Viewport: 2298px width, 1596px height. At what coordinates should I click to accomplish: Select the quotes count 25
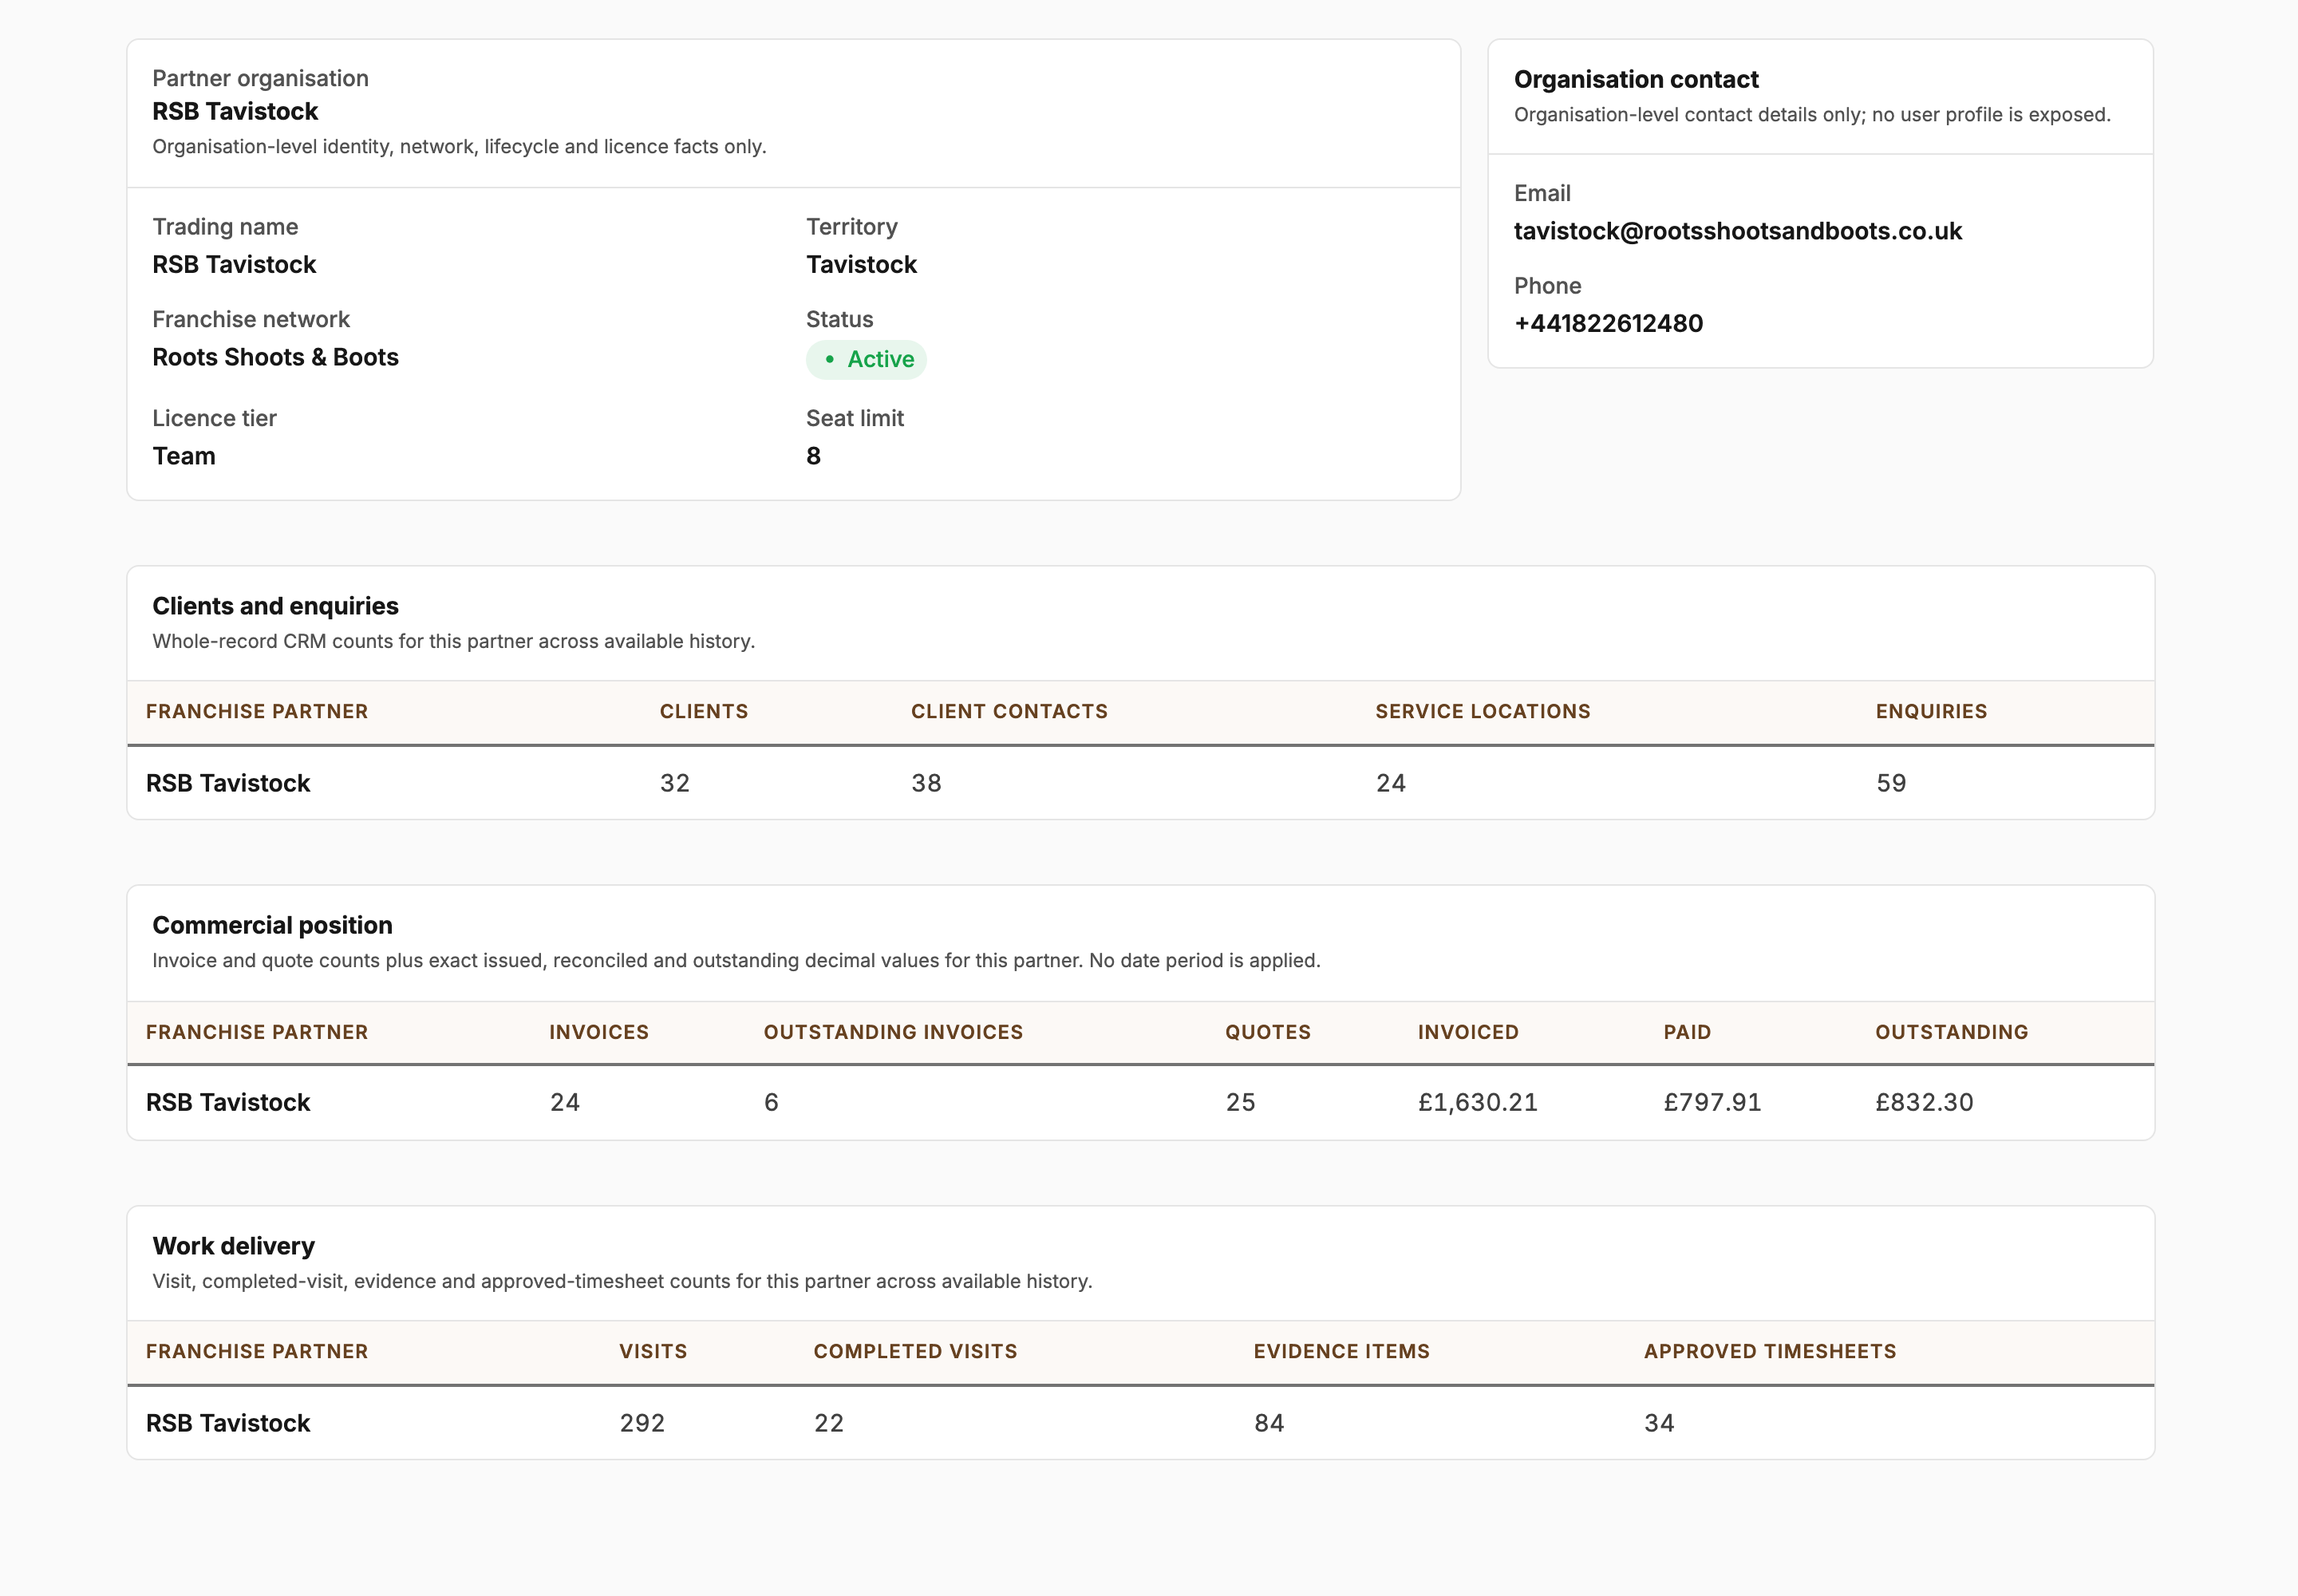[1240, 1102]
